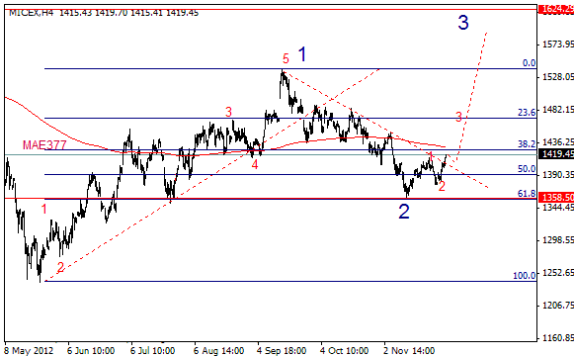Select the 61.8 Fibonacci level label
The height and width of the screenshot is (357, 574).
[527, 193]
